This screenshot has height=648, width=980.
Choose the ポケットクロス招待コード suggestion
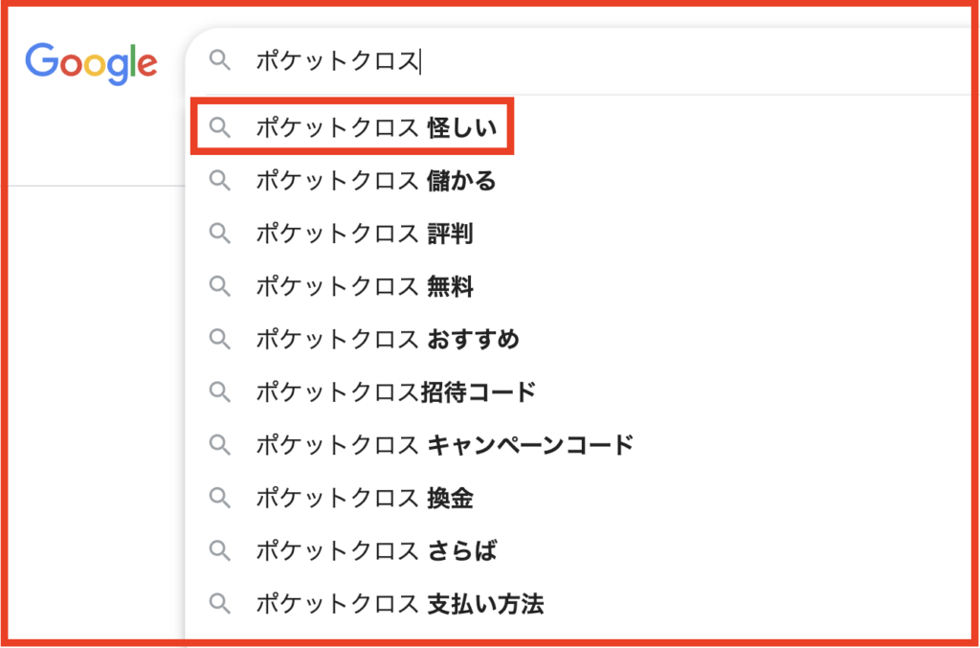[x=395, y=391]
